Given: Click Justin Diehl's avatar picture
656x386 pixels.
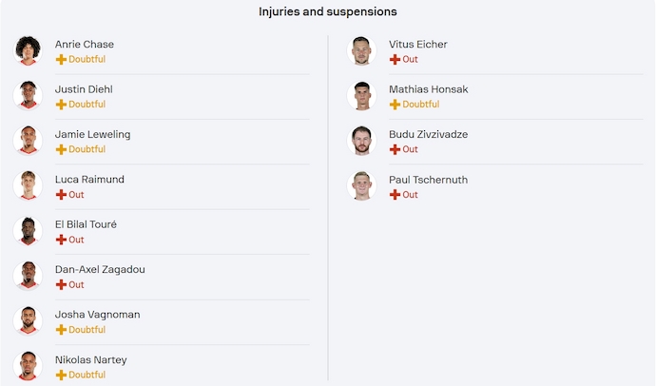Looking at the screenshot, I should [29, 96].
